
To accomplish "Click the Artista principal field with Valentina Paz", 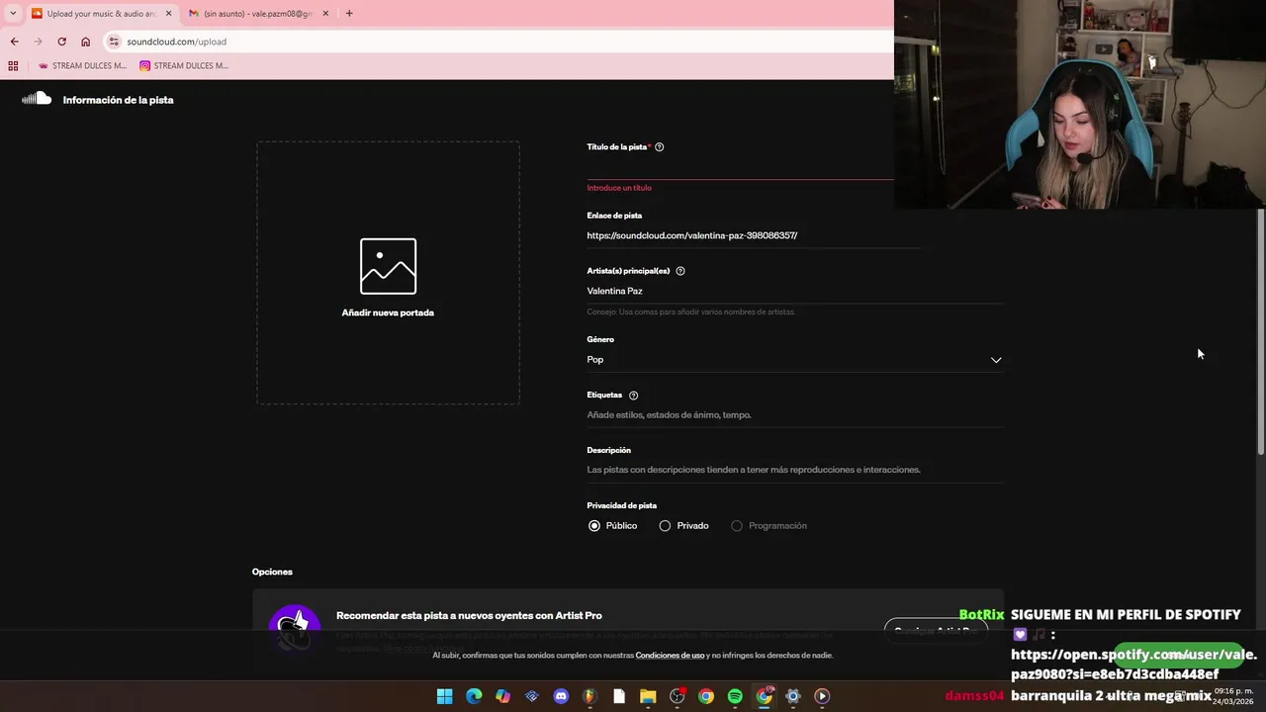I will pyautogui.click(x=794, y=292).
